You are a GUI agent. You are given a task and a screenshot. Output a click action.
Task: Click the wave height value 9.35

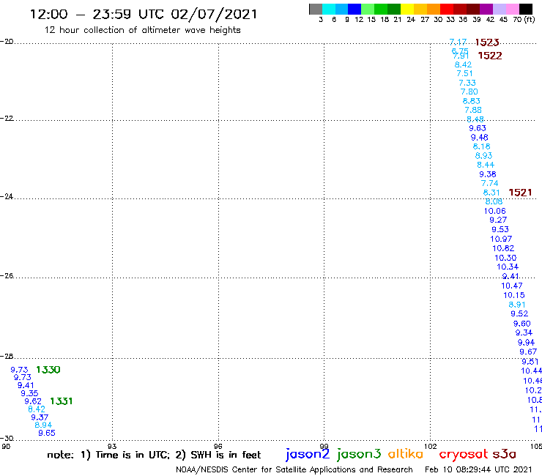29,393
